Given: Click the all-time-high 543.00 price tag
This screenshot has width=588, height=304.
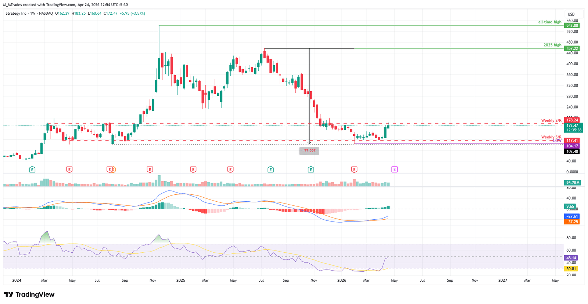Looking at the screenshot, I should pos(572,25).
